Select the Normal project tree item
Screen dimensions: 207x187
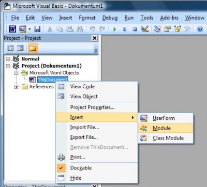(31, 59)
